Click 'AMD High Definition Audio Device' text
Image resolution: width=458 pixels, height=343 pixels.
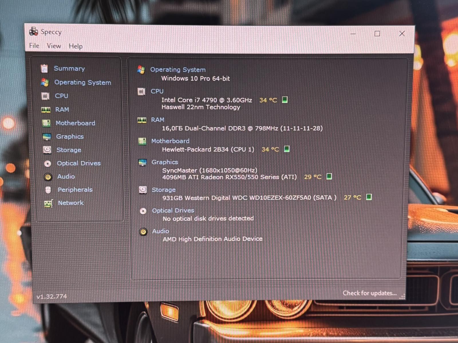(213, 239)
